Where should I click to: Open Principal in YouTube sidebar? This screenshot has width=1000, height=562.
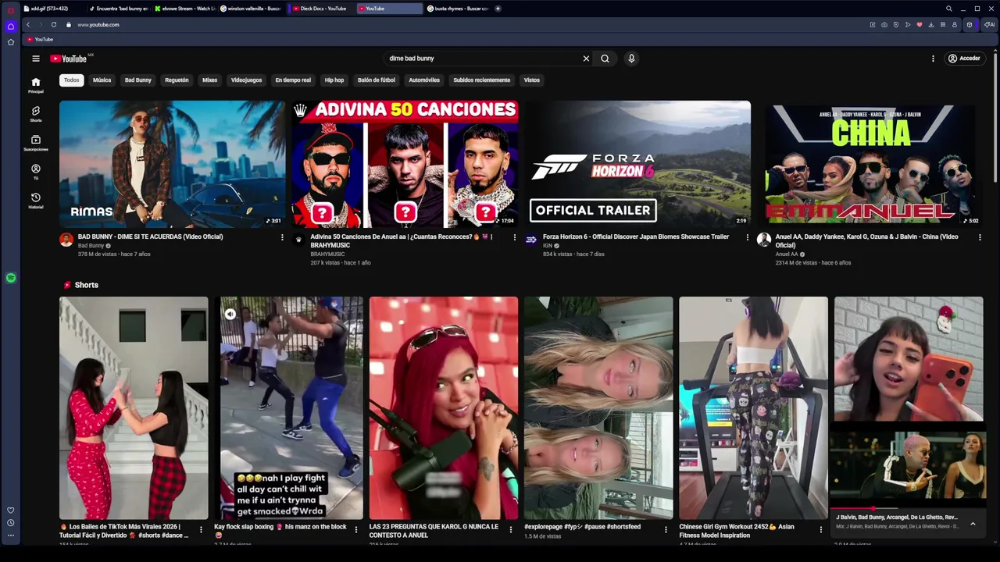[x=35, y=85]
